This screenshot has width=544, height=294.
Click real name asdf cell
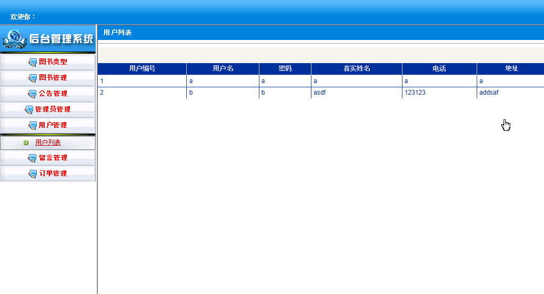coord(357,93)
